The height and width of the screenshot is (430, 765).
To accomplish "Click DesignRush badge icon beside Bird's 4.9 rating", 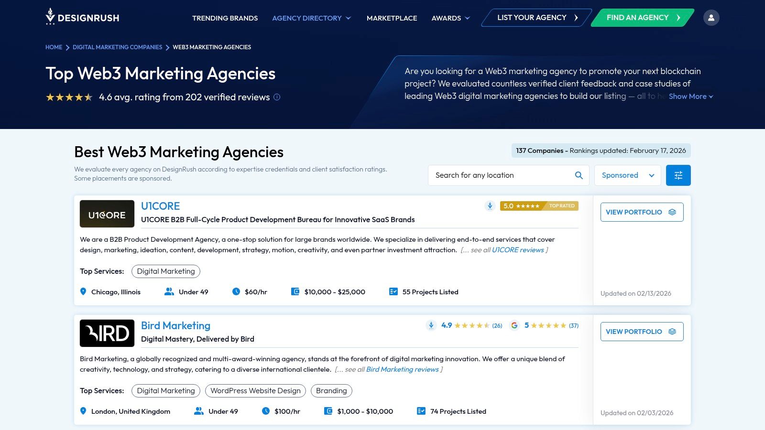I will pos(431,325).
